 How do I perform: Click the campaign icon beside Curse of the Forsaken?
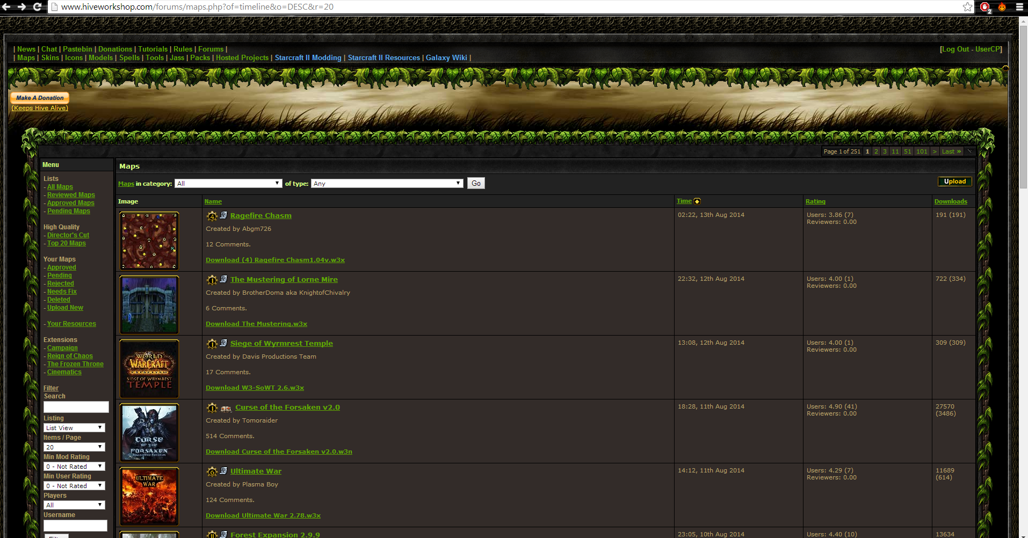click(x=226, y=408)
